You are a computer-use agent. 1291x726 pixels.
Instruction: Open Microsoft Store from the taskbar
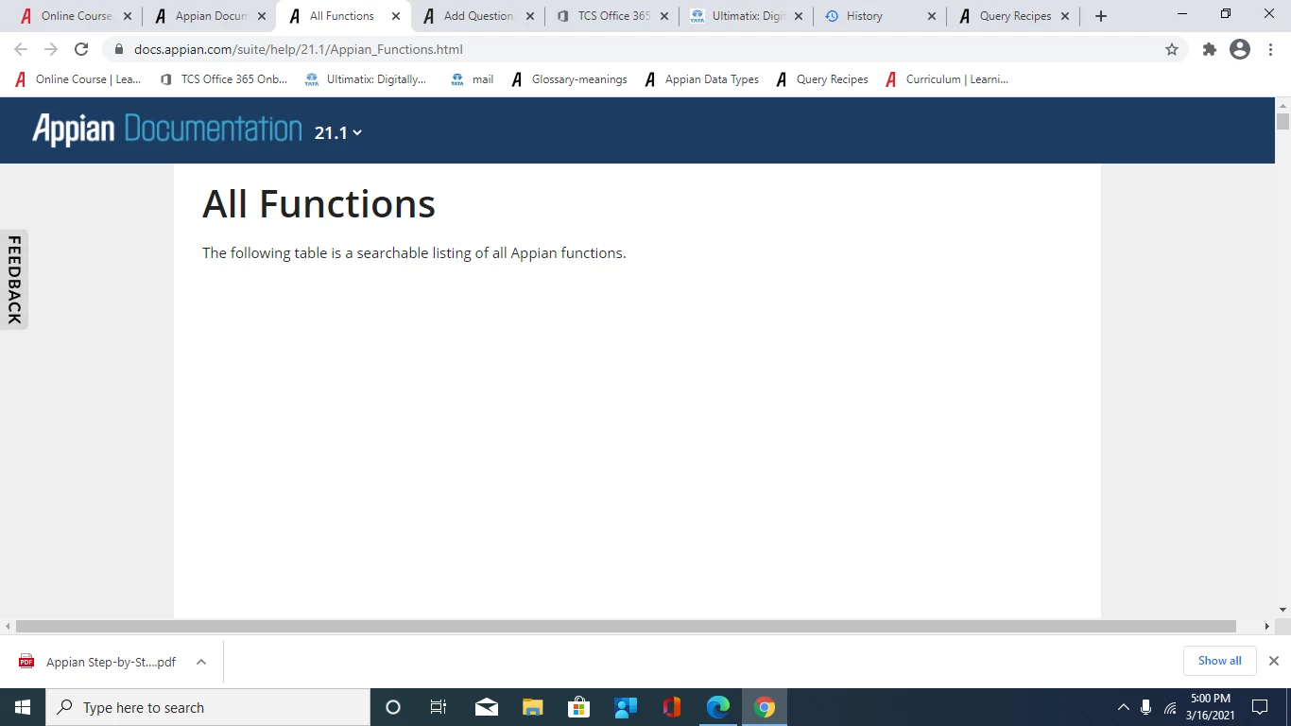coord(579,707)
